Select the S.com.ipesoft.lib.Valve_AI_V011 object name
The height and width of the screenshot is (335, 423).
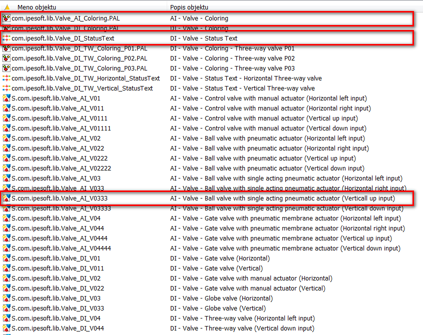[x=58, y=108]
